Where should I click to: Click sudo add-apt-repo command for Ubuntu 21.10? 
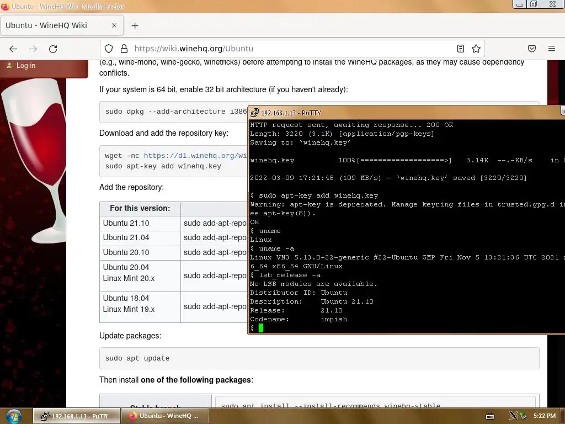(215, 223)
